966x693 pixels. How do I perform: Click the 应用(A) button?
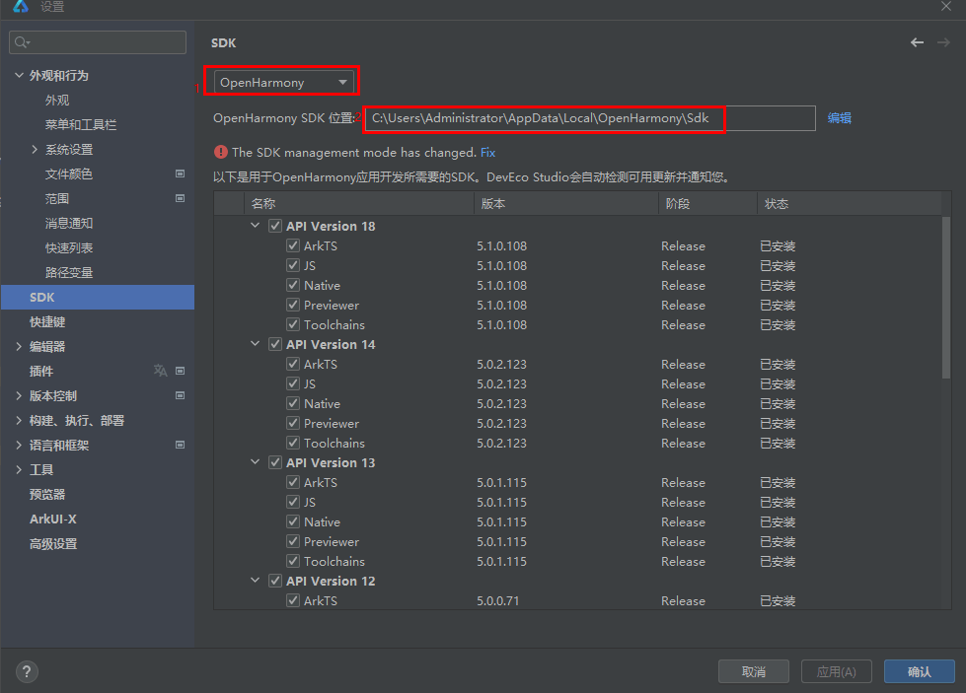pyautogui.click(x=837, y=671)
